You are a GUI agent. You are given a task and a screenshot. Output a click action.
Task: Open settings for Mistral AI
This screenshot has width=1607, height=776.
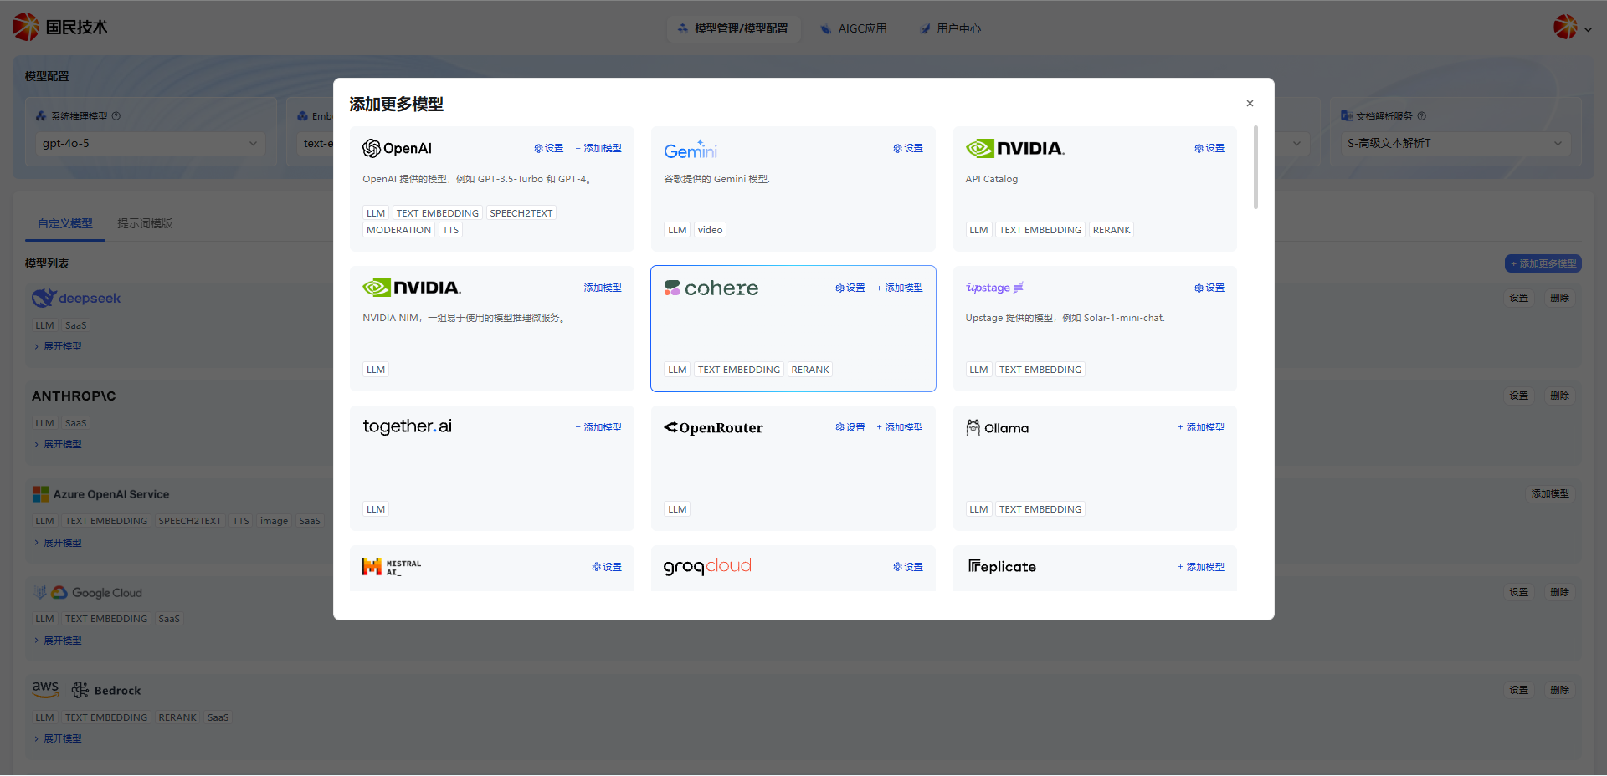point(607,567)
